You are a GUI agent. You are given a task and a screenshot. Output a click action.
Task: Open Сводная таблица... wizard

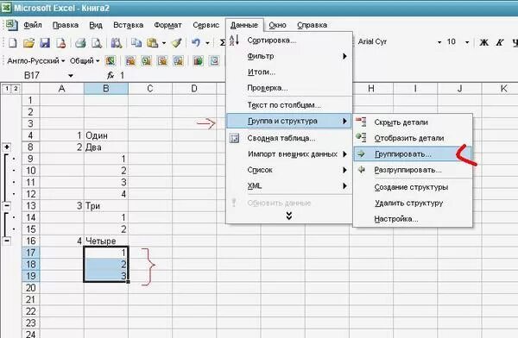point(289,138)
